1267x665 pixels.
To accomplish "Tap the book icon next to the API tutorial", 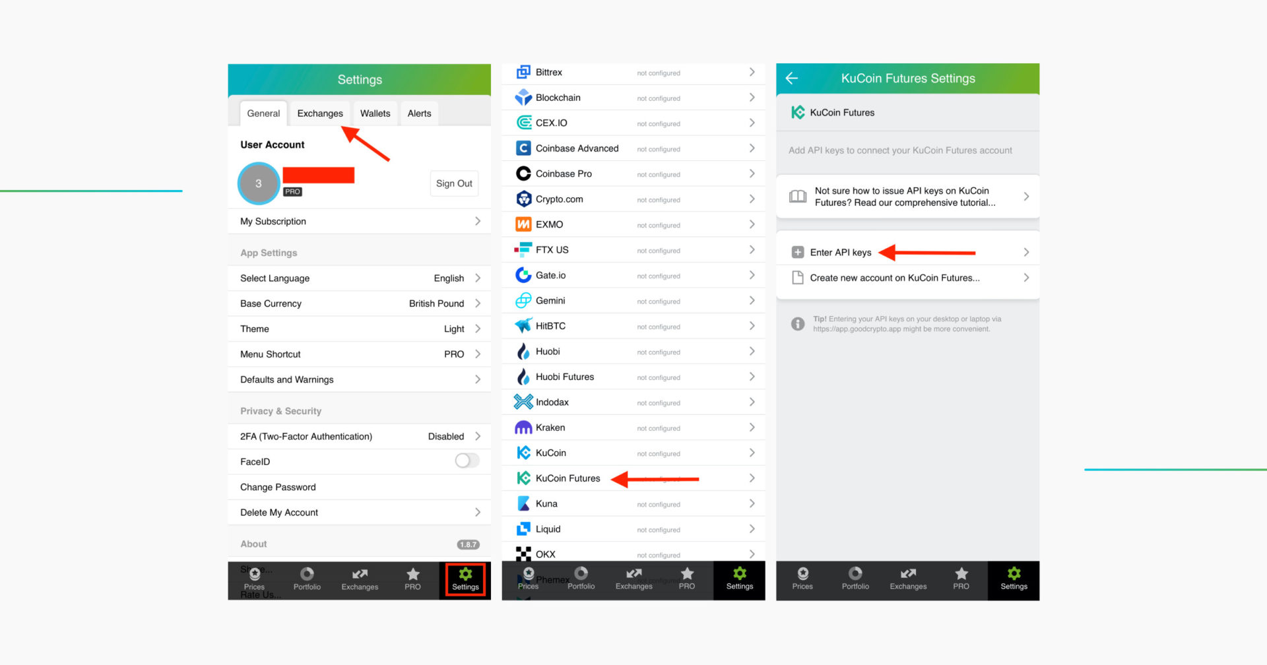I will point(798,197).
